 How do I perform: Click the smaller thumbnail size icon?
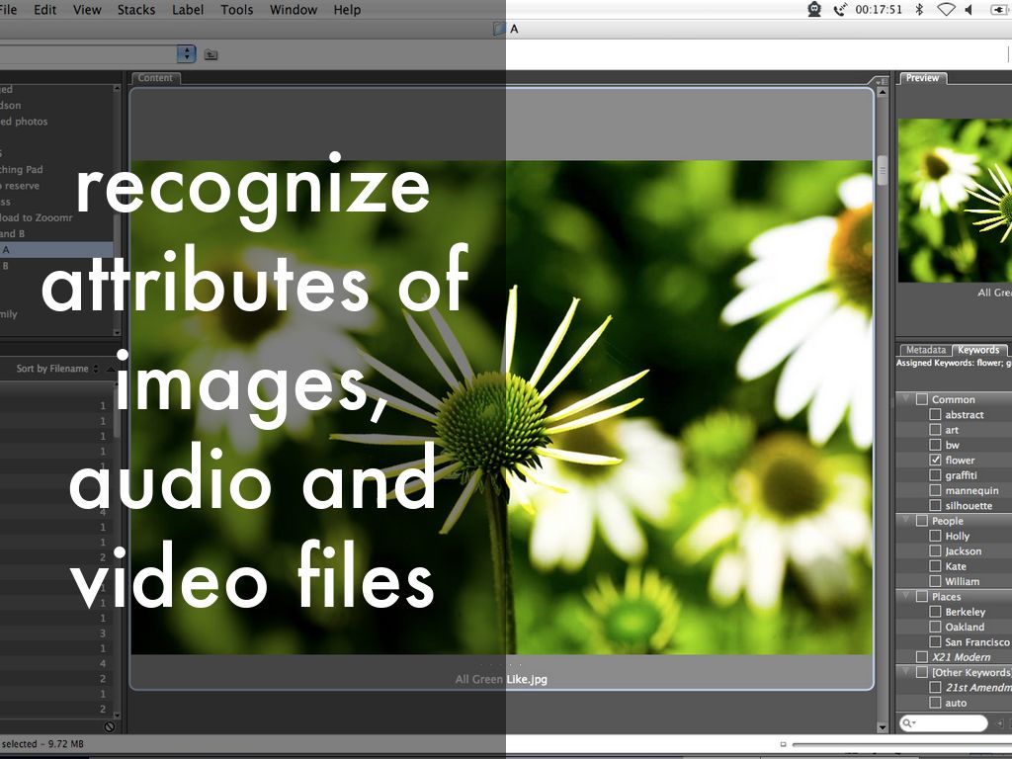pyautogui.click(x=783, y=744)
